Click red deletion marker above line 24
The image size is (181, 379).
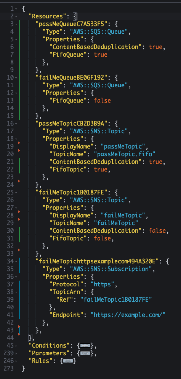pos(19,181)
